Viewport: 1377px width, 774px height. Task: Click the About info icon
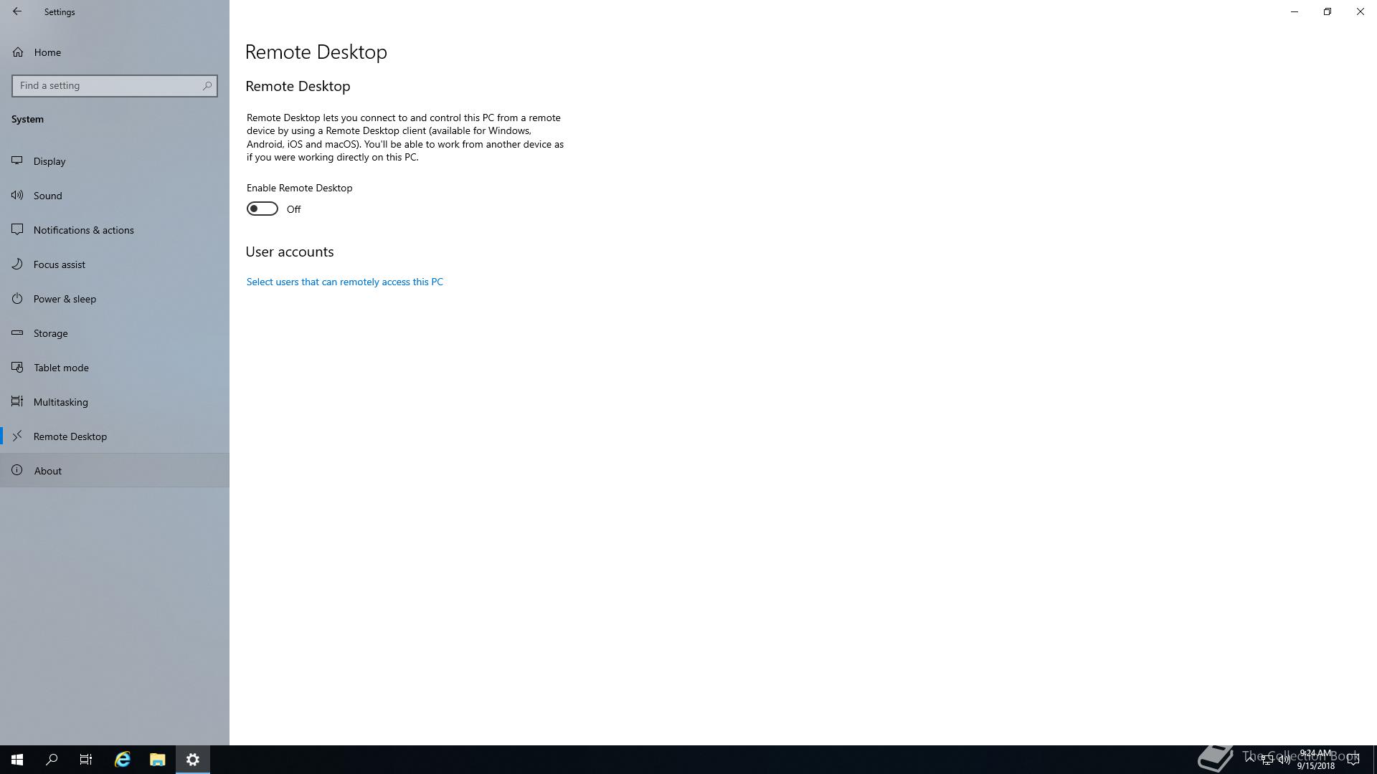click(17, 470)
